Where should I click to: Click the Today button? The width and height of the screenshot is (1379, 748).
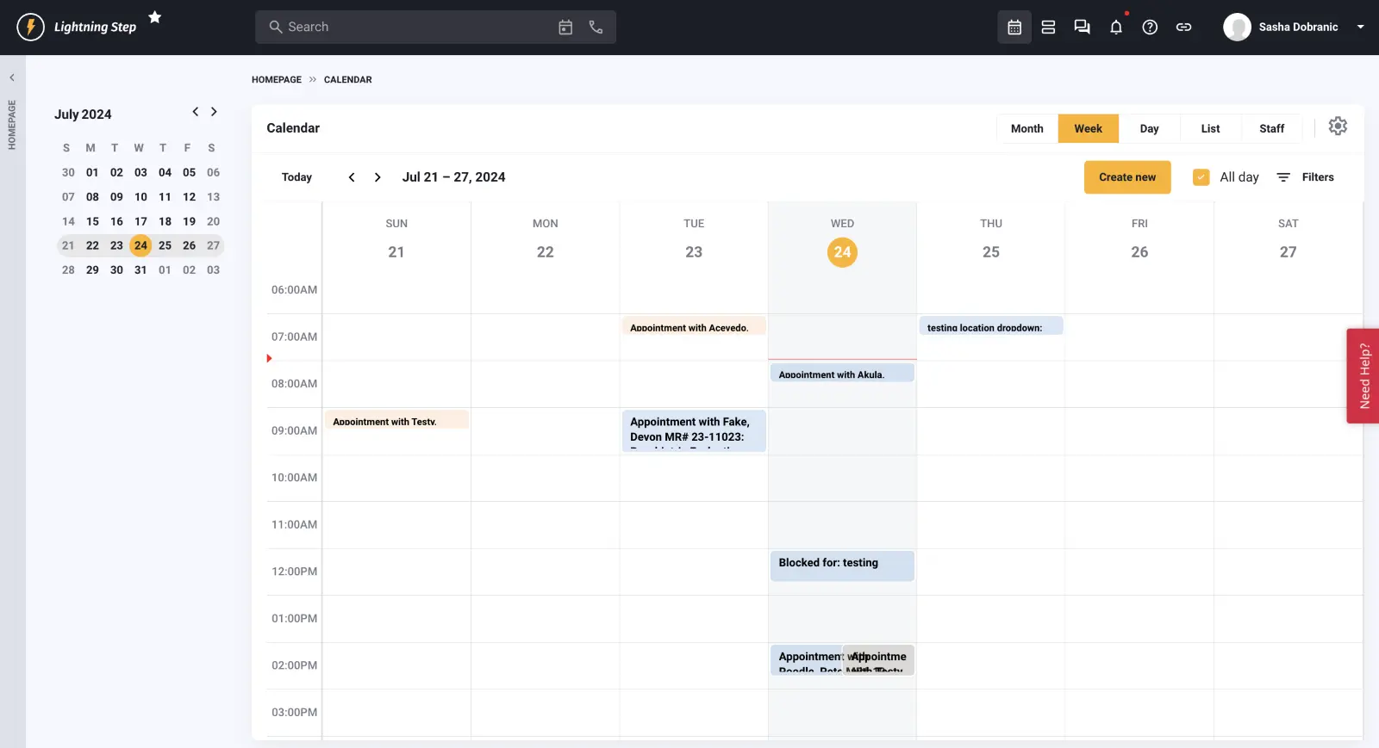pyautogui.click(x=296, y=177)
